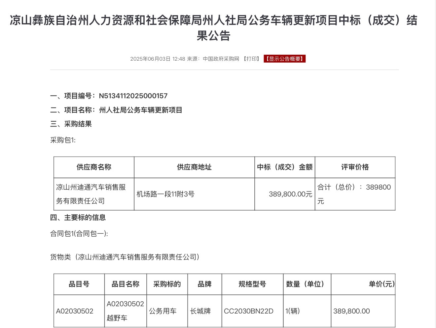The width and height of the screenshot is (436, 328).
Task: Click amount cell 389,800.00元
Action: click(285, 194)
